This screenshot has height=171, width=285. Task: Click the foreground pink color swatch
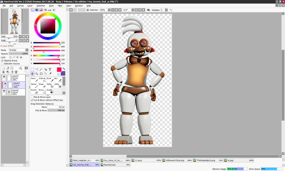pyautogui.click(x=59, y=70)
